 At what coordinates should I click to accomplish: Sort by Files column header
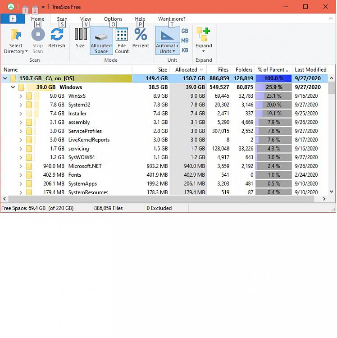coord(219,69)
